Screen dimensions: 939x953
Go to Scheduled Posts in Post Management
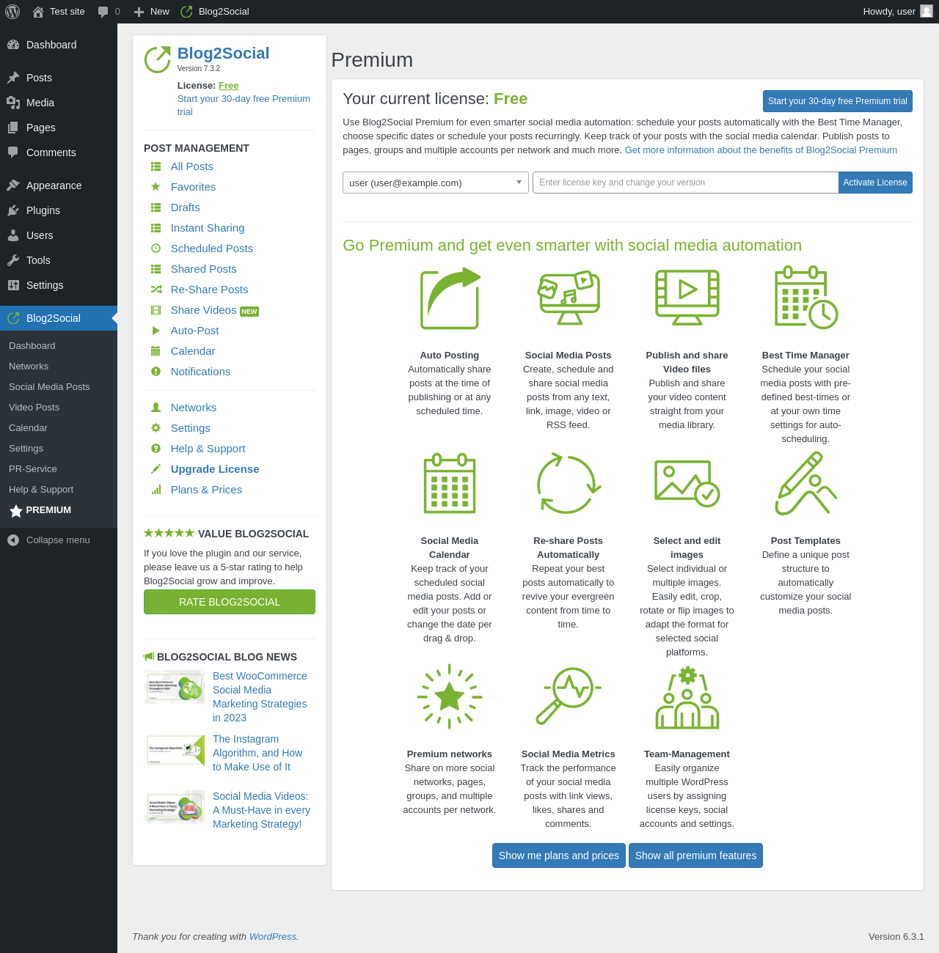[x=211, y=249]
